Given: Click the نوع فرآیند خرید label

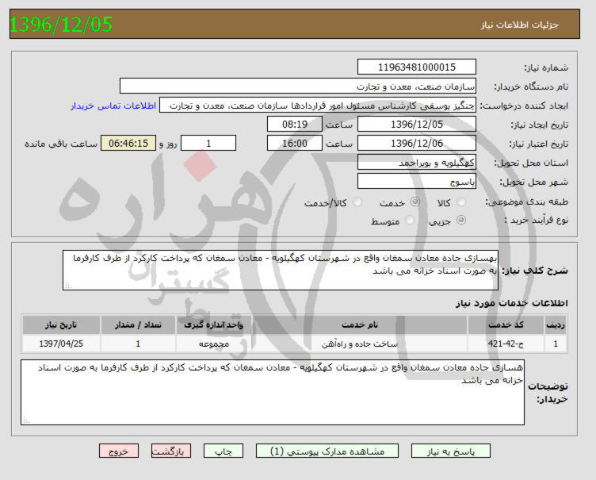Looking at the screenshot, I should pyautogui.click(x=537, y=220).
